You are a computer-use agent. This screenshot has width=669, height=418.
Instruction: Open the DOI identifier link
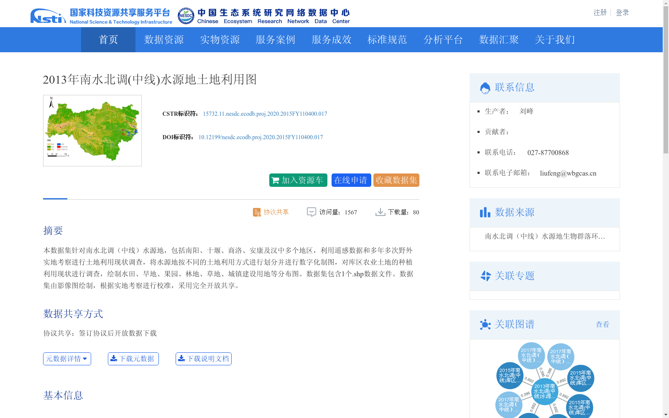click(260, 137)
